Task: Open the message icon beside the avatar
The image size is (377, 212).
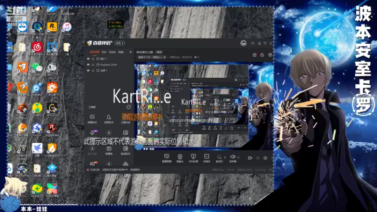Action: (253, 43)
